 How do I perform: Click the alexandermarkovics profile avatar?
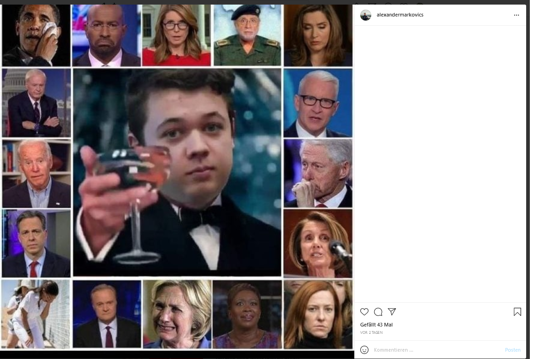(x=366, y=15)
